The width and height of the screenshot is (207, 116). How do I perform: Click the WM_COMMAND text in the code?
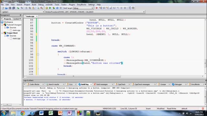pyautogui.click(x=67, y=46)
